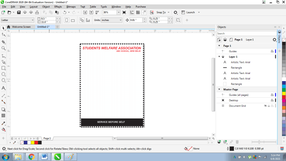Toggle visibility of the Document Grid

pos(265,106)
